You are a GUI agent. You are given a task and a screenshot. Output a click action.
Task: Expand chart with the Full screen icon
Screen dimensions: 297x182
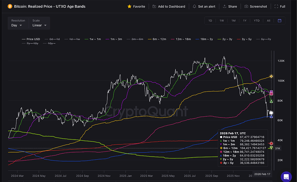[276, 7]
